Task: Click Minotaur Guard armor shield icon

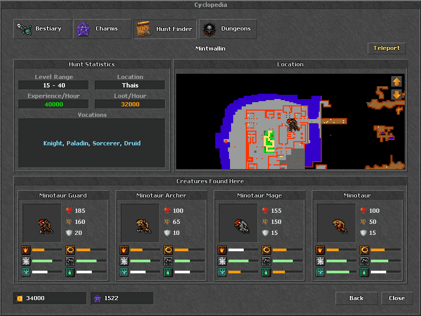Action: tap(69, 233)
